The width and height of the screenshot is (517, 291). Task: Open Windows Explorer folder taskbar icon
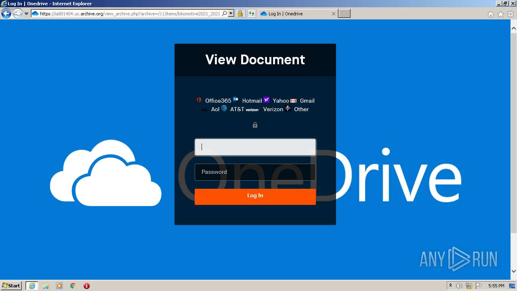pos(46,286)
